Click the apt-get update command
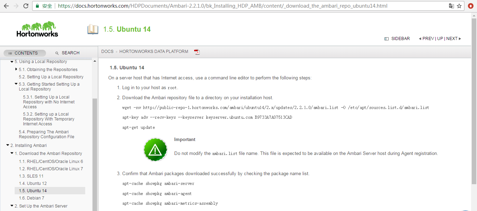477x211 pixels. coord(139,127)
